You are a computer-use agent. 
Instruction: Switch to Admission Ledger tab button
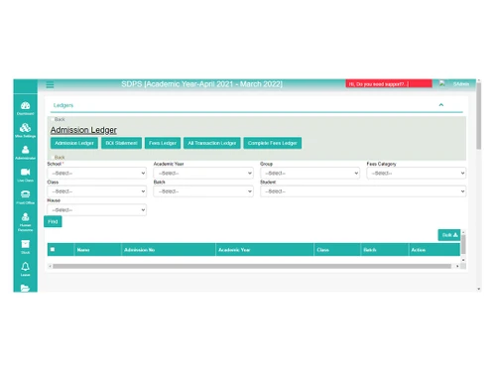click(74, 143)
